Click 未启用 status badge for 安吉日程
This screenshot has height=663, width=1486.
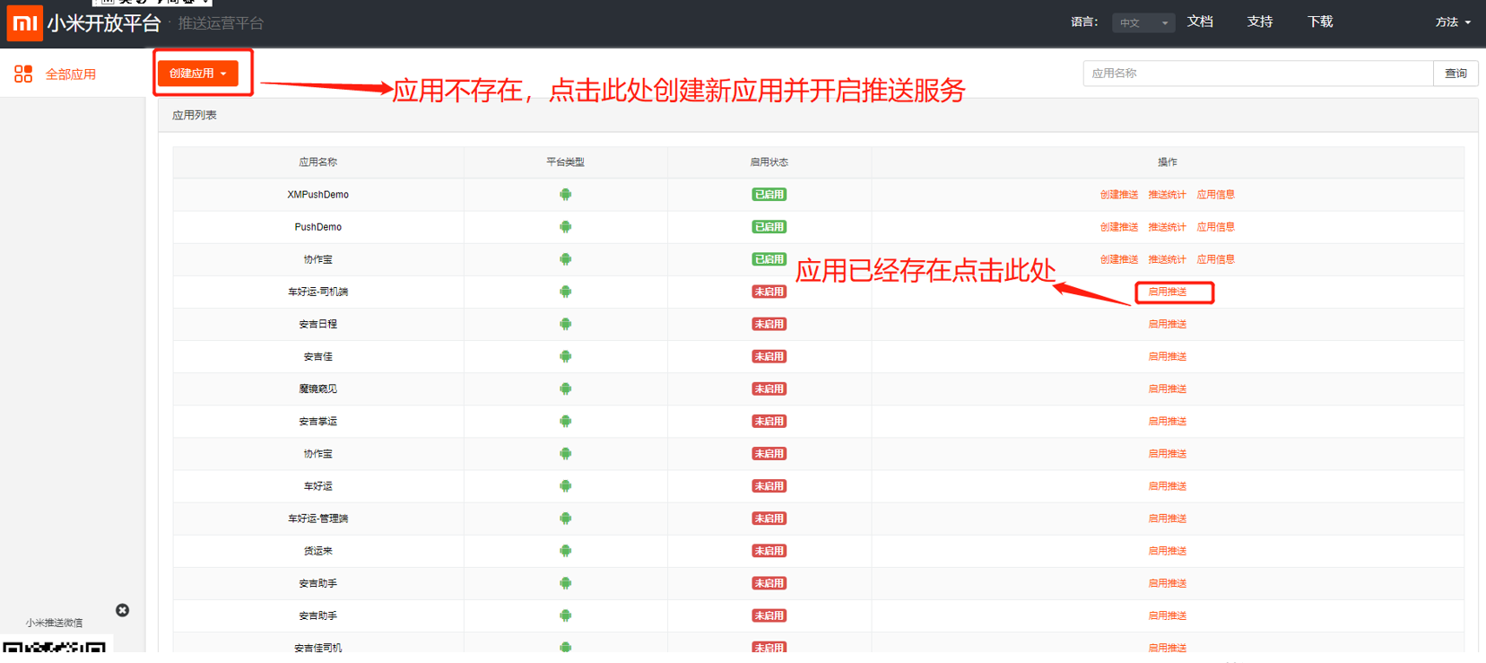pyautogui.click(x=769, y=324)
